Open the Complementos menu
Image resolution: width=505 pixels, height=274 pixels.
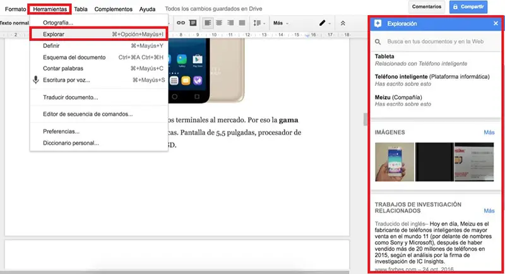[114, 9]
